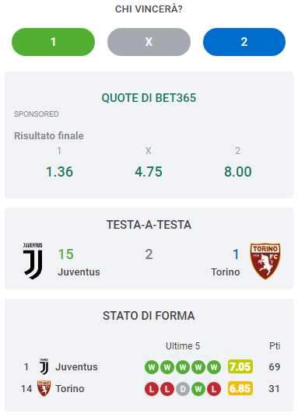Click the large Juventus logo in head-to-head
The height and width of the screenshot is (417, 298).
coord(33,261)
